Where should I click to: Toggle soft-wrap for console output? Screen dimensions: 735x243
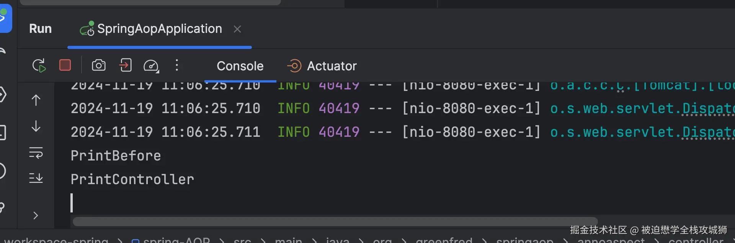tap(36, 153)
